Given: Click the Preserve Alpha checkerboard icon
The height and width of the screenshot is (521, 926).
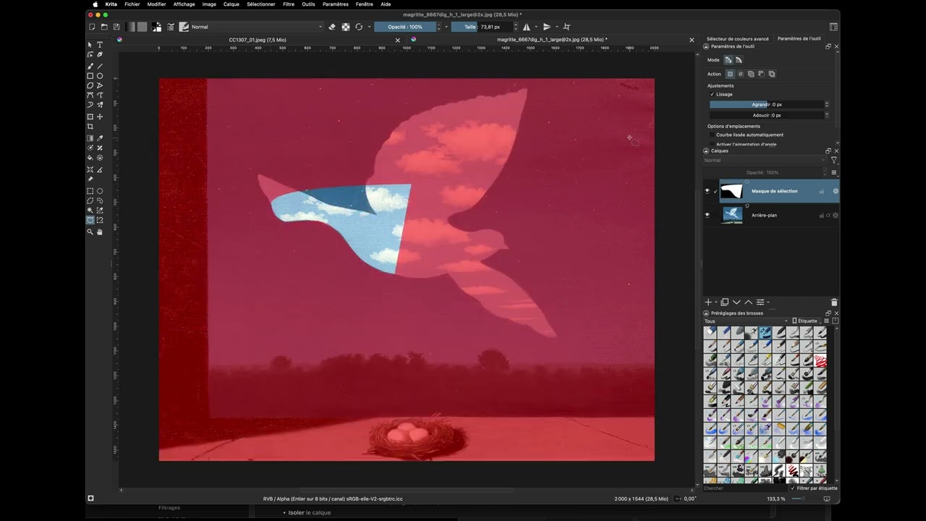Looking at the screenshot, I should point(346,27).
